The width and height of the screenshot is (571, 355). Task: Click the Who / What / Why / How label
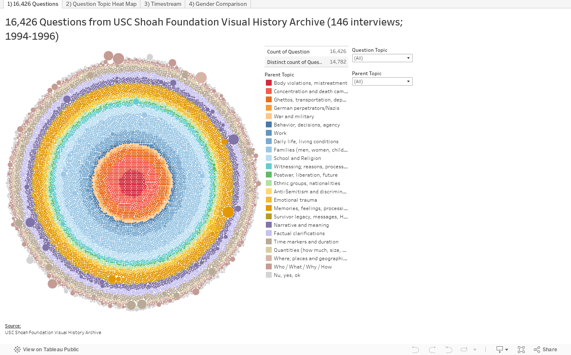(303, 267)
